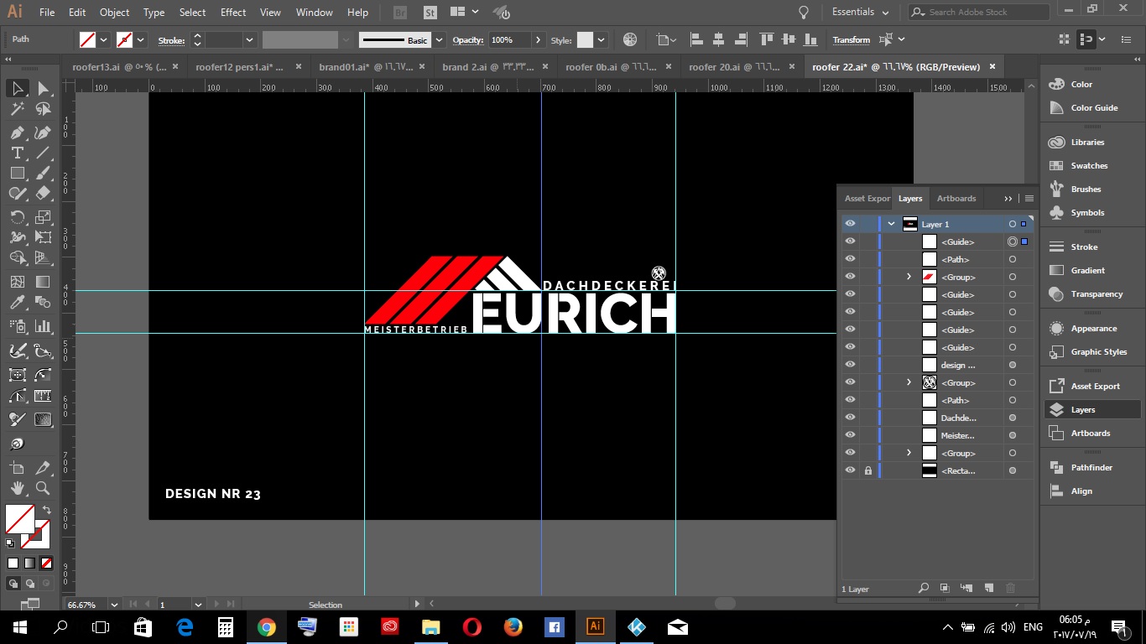The height and width of the screenshot is (644, 1146).
Task: Open the Pathfinder panel
Action: [1091, 467]
